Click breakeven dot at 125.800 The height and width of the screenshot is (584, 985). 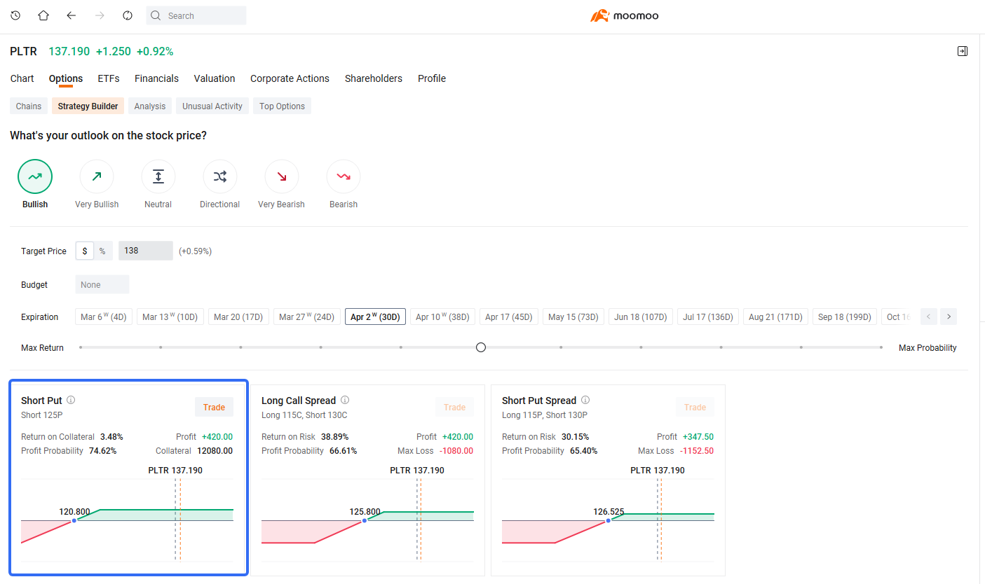[x=365, y=520]
